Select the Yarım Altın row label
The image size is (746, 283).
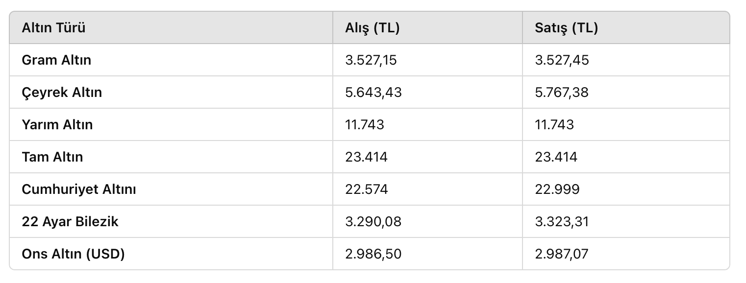point(57,125)
